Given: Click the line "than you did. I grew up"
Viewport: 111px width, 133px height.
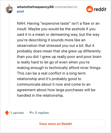Looking at the screenshot, I should (x=59, y=57).
